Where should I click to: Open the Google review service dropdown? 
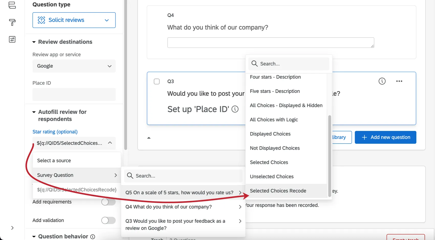(x=74, y=66)
